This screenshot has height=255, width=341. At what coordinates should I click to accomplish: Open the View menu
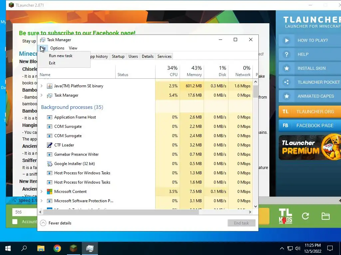73,48
